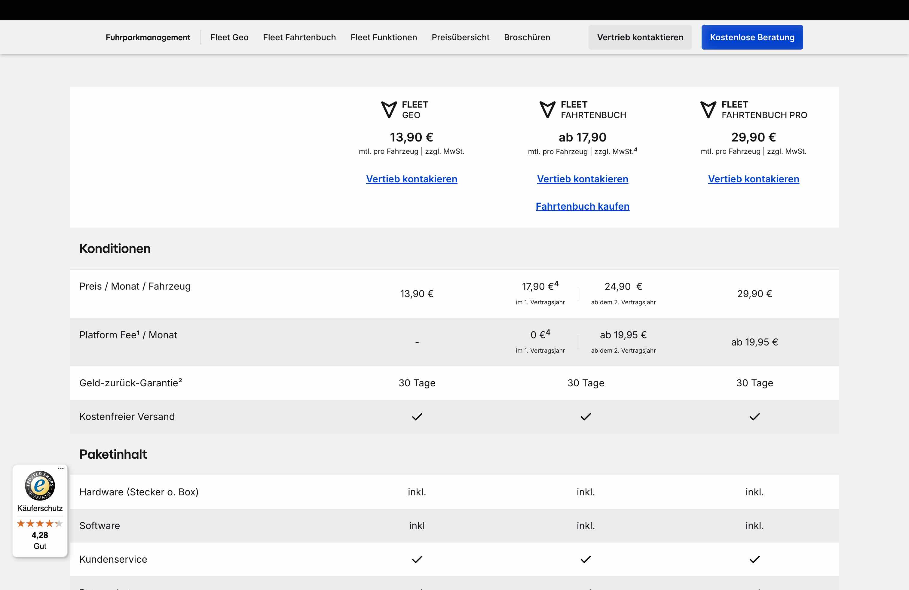Open the three-dot menu on Trusted Shops badge
This screenshot has width=909, height=590.
pyautogui.click(x=61, y=468)
